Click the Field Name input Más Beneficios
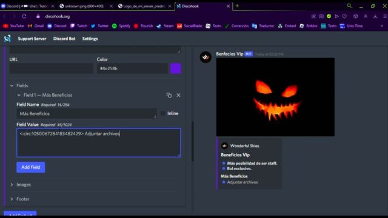 [87, 114]
